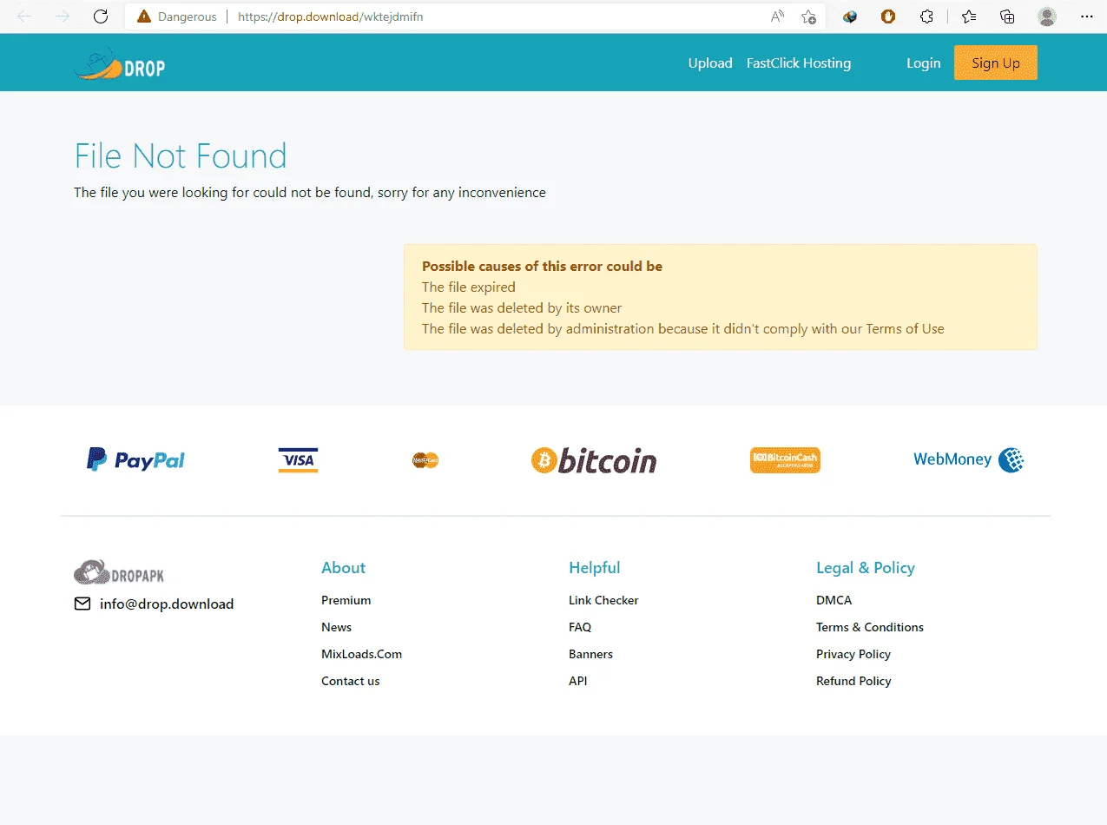1107x825 pixels.
Task: Click the PayPal payment logo
Action: click(135, 459)
